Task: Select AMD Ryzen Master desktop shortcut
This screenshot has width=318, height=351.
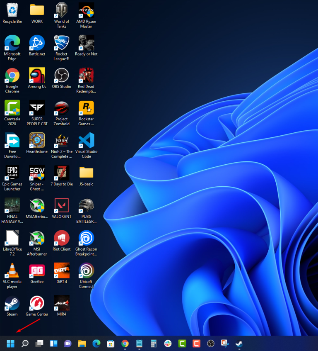Action: pyautogui.click(x=86, y=15)
